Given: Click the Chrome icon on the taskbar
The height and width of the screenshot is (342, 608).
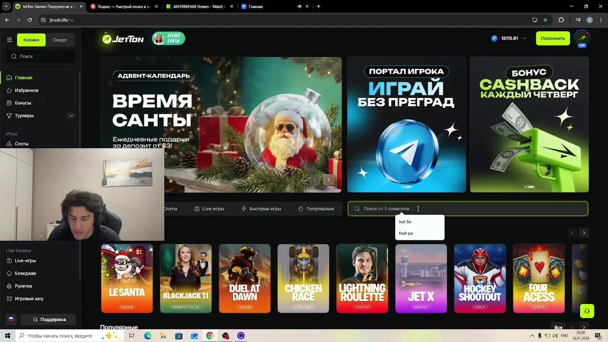Looking at the screenshot, I should click(209, 336).
